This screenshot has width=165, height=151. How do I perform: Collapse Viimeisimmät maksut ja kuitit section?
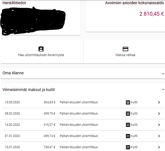163,89
